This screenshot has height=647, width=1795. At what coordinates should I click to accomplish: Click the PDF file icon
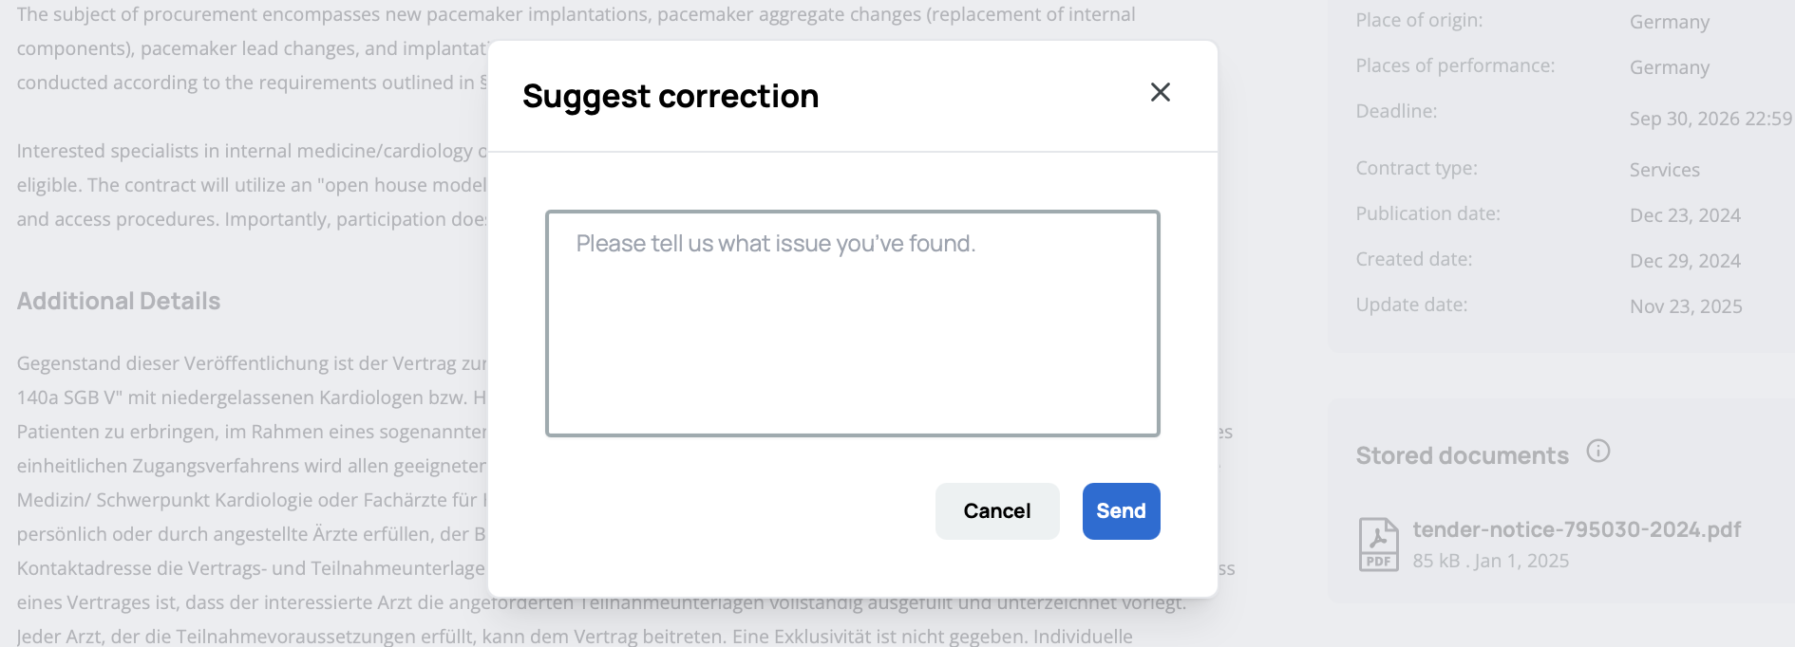[1378, 545]
